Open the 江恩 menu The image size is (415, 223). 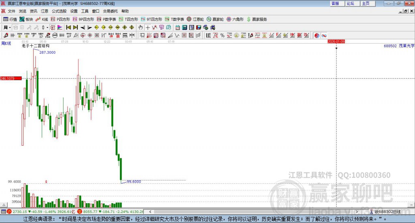coord(45,11)
